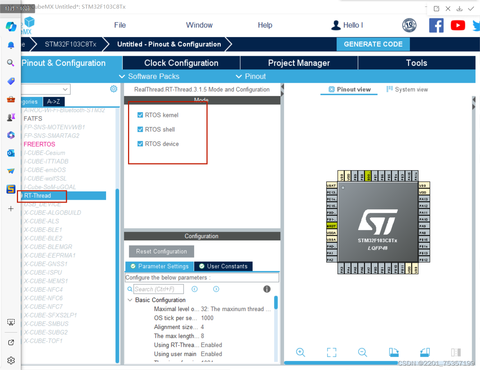This screenshot has width=480, height=370.
Task: Click the Hello user account icon
Action: coord(336,25)
